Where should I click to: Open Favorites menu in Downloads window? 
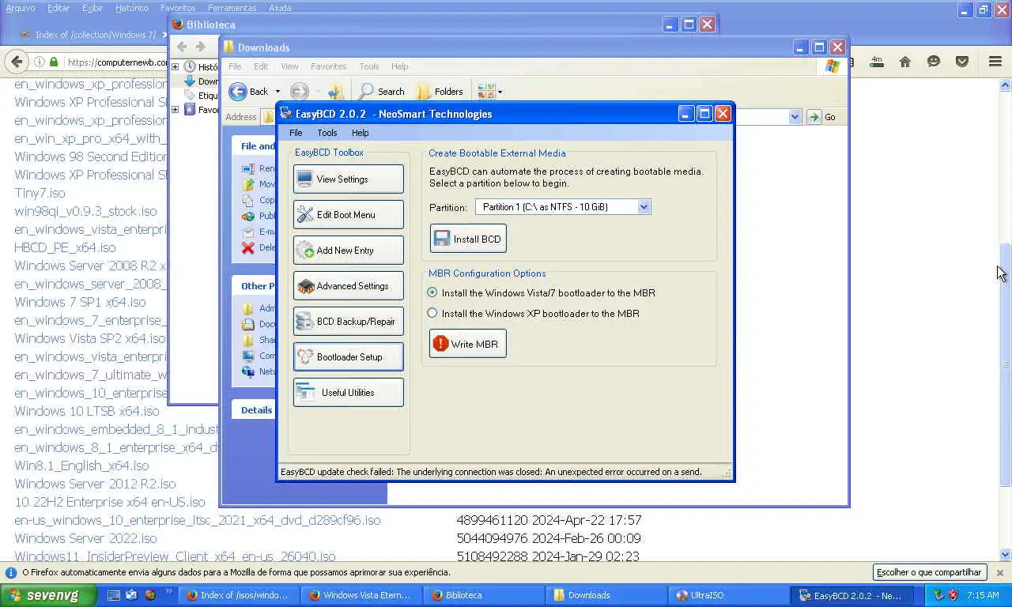pos(328,66)
